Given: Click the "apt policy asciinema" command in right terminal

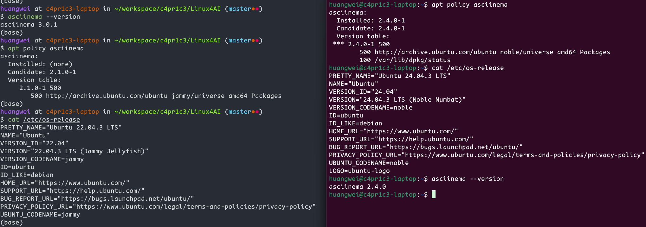Looking at the screenshot, I should pyautogui.click(x=469, y=4).
